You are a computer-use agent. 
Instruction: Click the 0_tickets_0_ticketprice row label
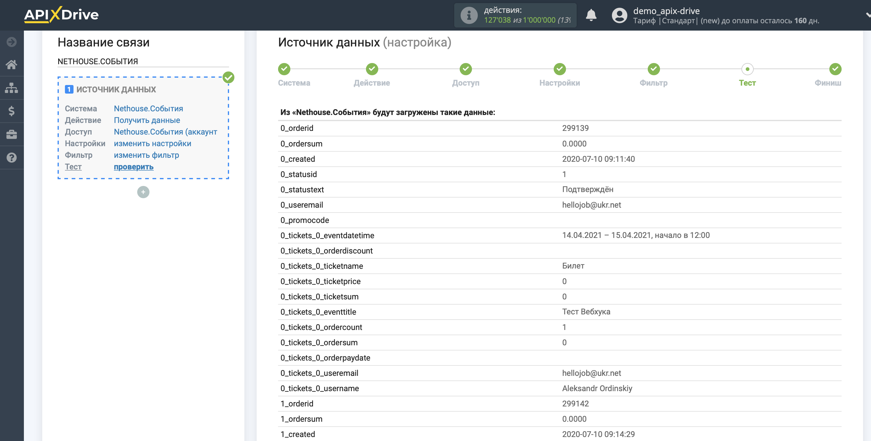click(320, 282)
